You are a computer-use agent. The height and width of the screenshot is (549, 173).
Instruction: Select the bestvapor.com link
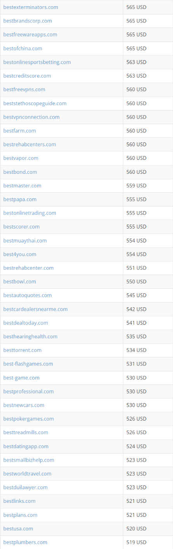coord(21,158)
